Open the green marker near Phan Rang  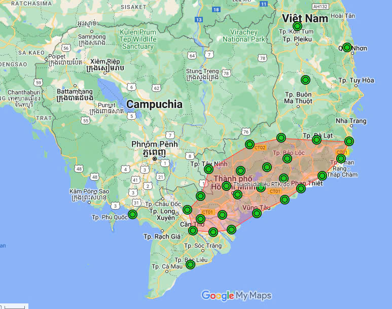[341, 158]
